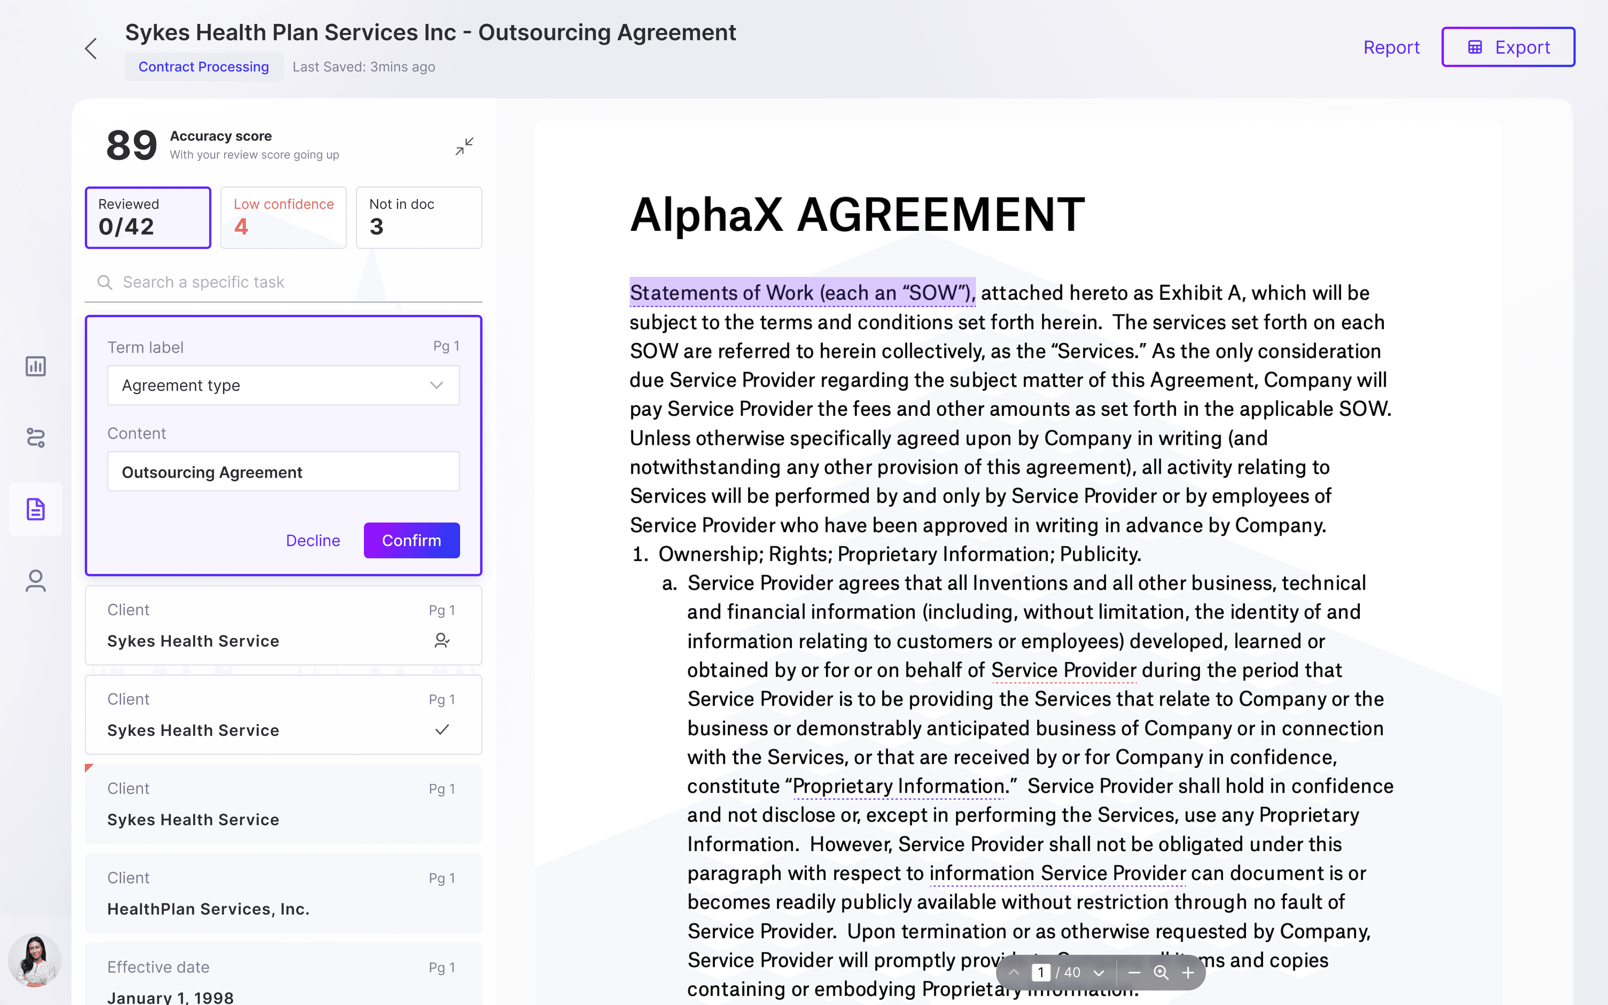This screenshot has width=1608, height=1005.
Task: Open the workflow routes sidebar icon
Action: click(36, 437)
